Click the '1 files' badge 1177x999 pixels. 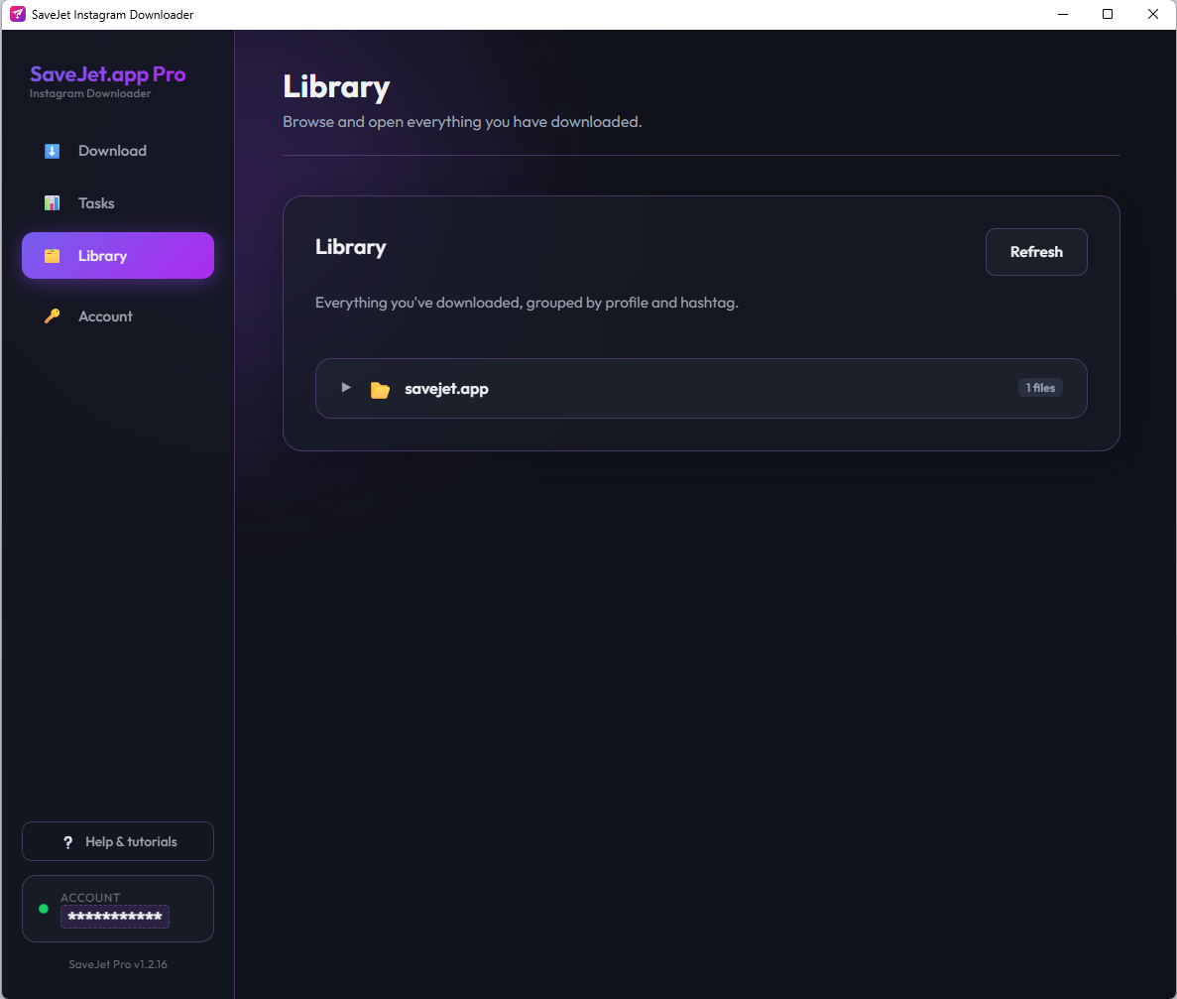(1040, 388)
